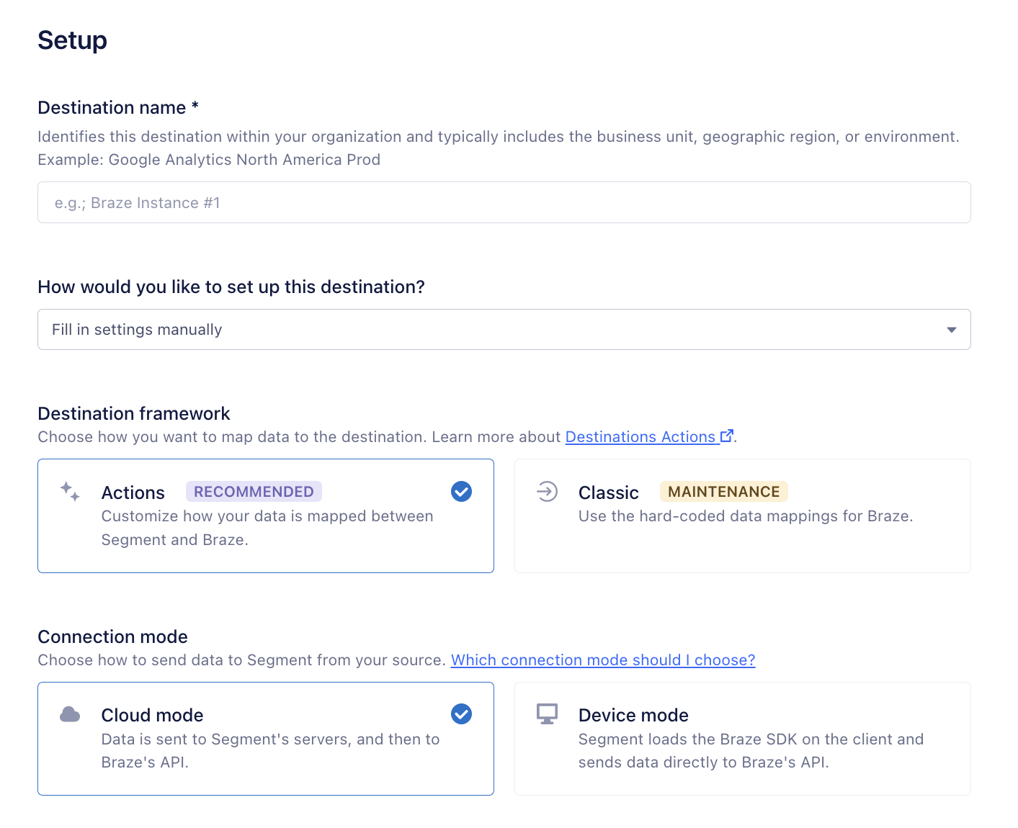Click the dropdown arrow on the setup selector
This screenshot has width=1018, height=828.
tap(950, 329)
